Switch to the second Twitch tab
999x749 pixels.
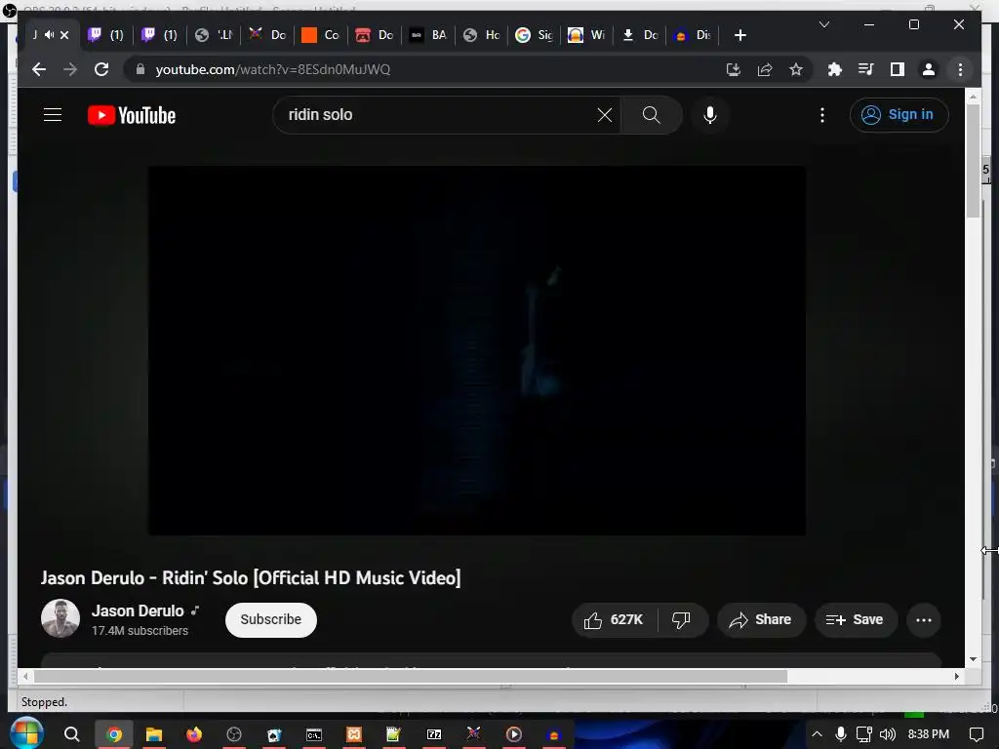point(159,35)
